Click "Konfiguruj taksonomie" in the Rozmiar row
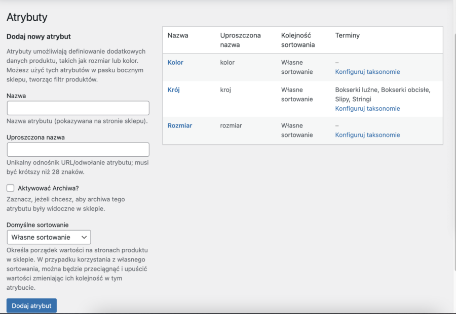The image size is (456, 314). click(x=367, y=134)
